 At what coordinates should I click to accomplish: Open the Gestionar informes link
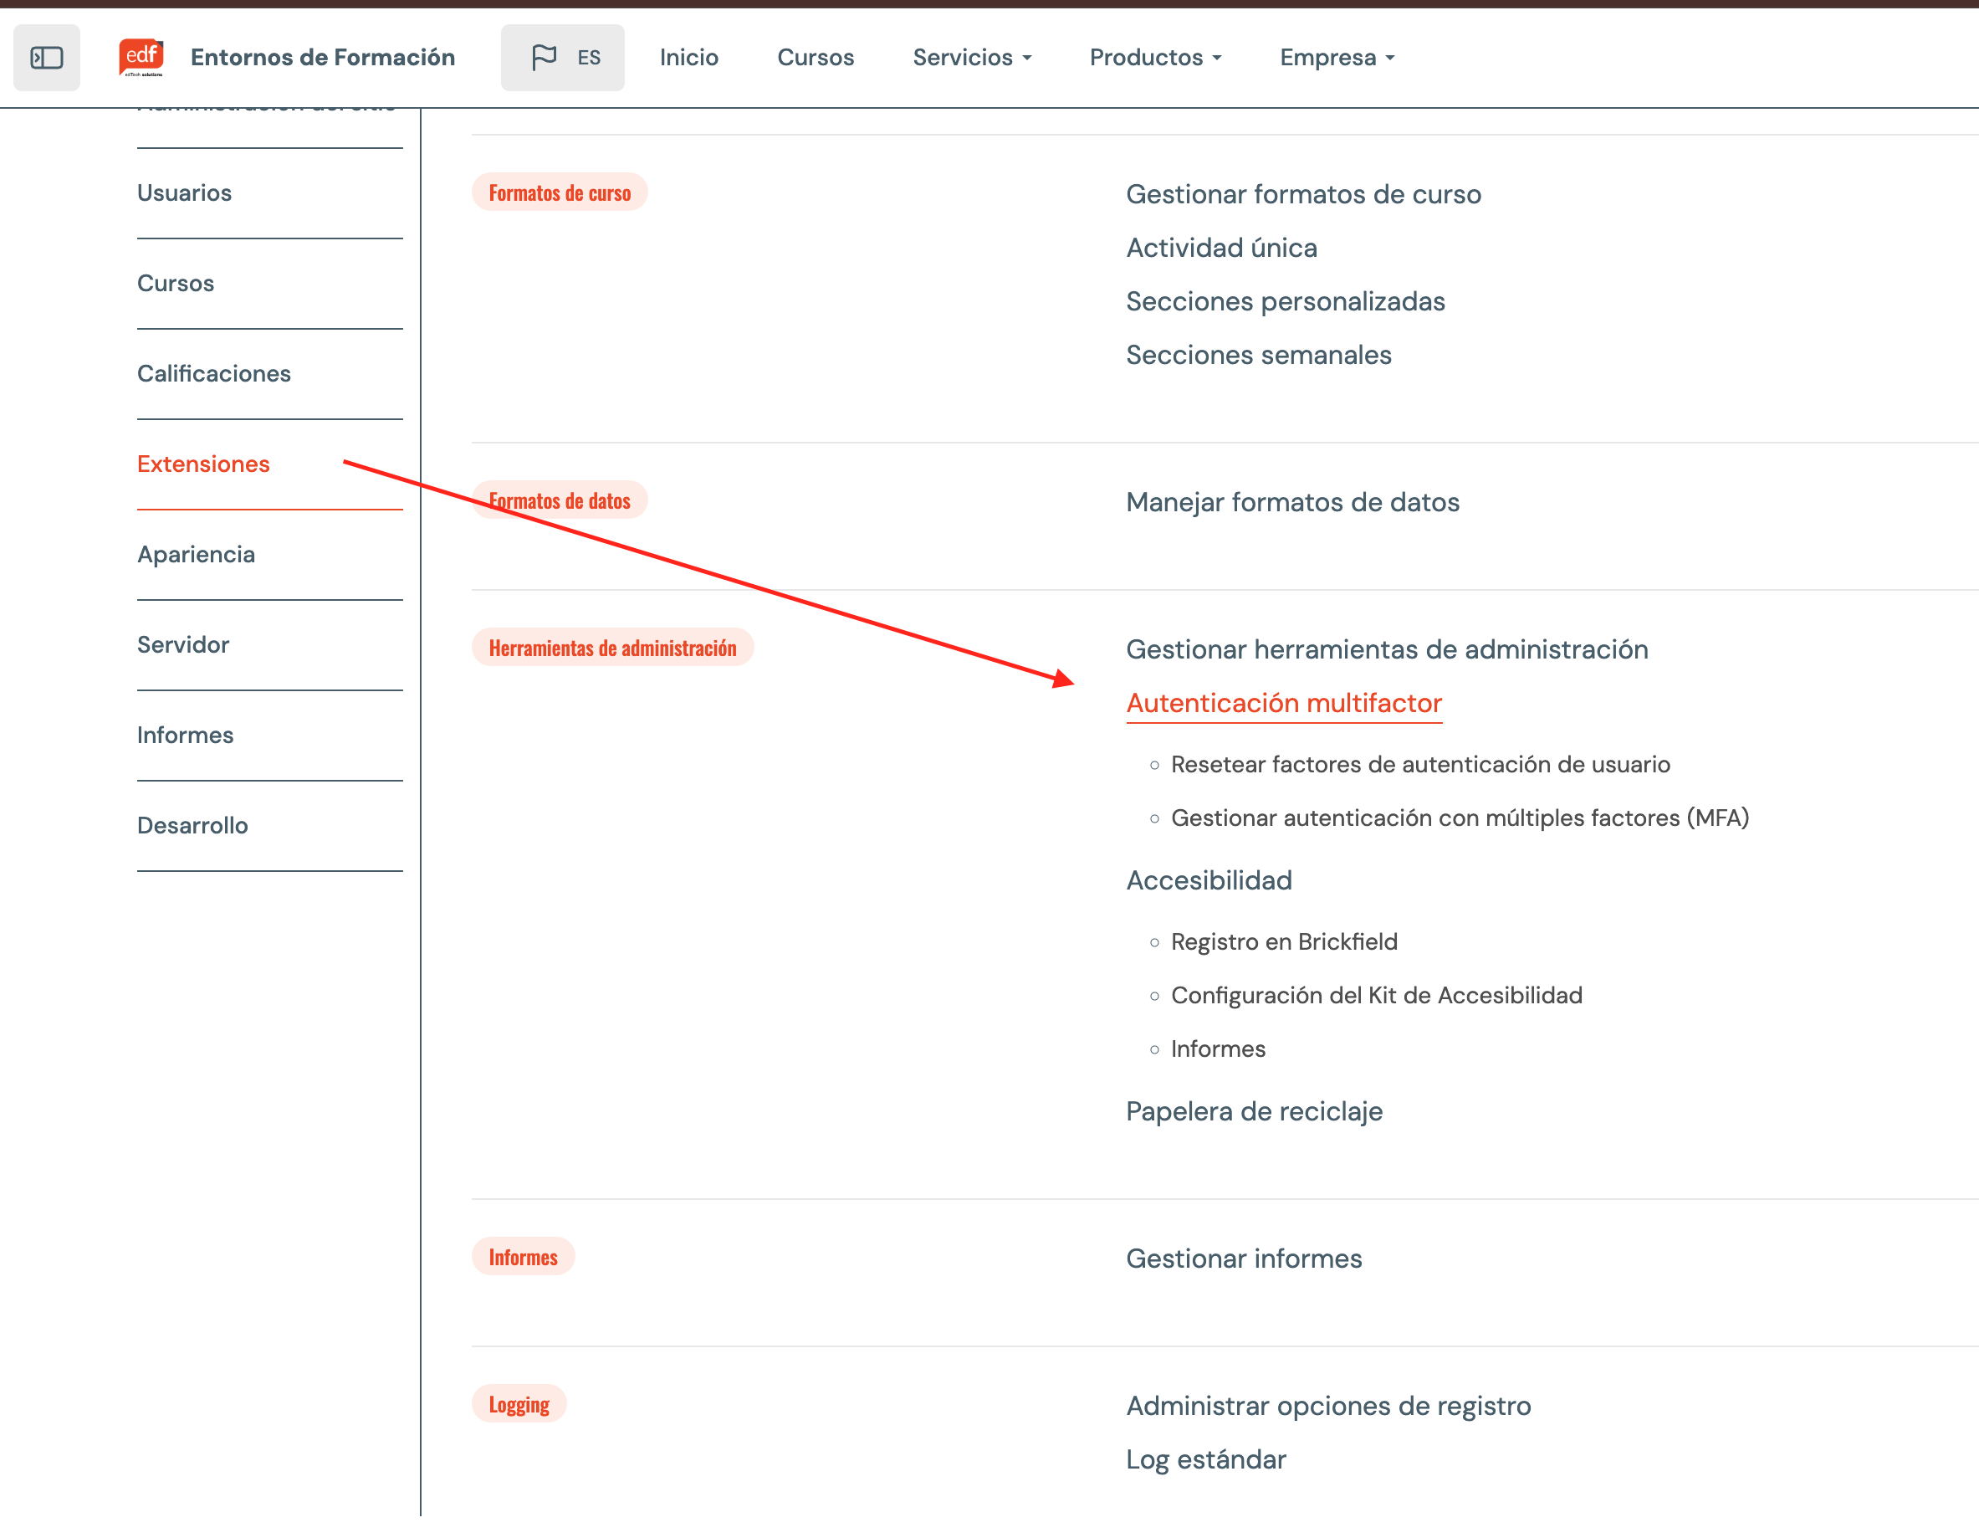coord(1243,1258)
